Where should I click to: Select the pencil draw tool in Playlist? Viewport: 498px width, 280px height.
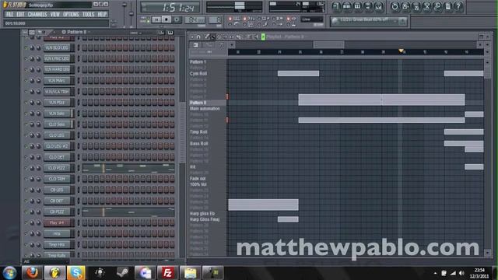click(x=207, y=37)
